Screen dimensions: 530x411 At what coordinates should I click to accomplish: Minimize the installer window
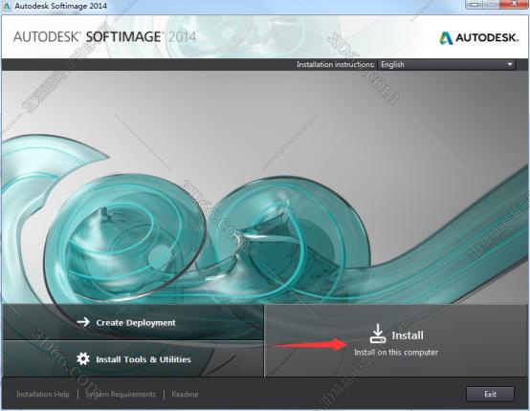[x=475, y=4]
